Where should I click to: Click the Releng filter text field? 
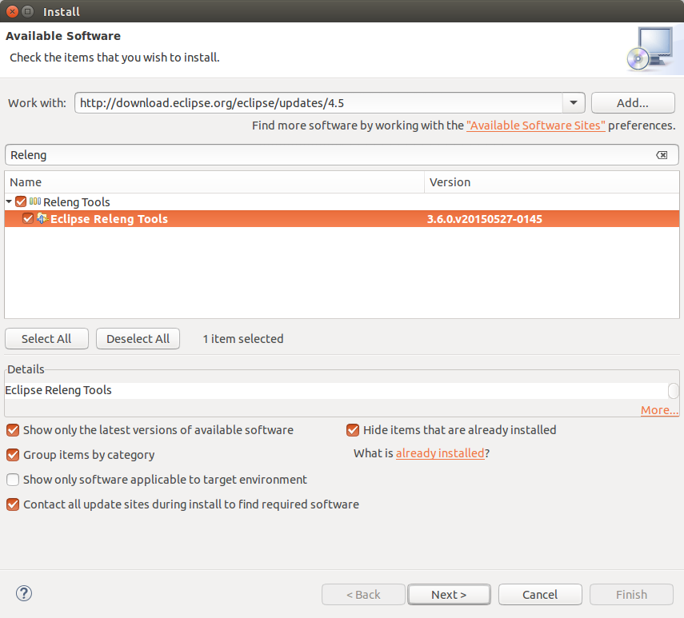pos(342,155)
